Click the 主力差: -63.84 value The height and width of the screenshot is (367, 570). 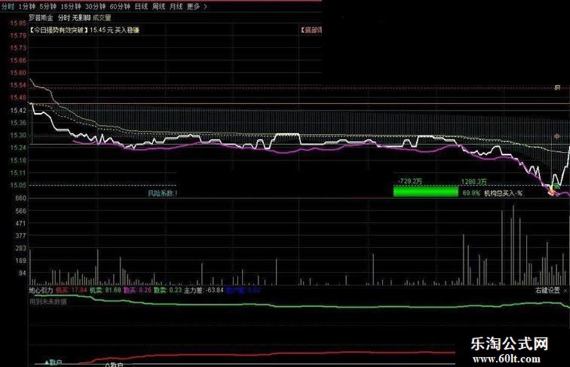pyautogui.click(x=204, y=290)
